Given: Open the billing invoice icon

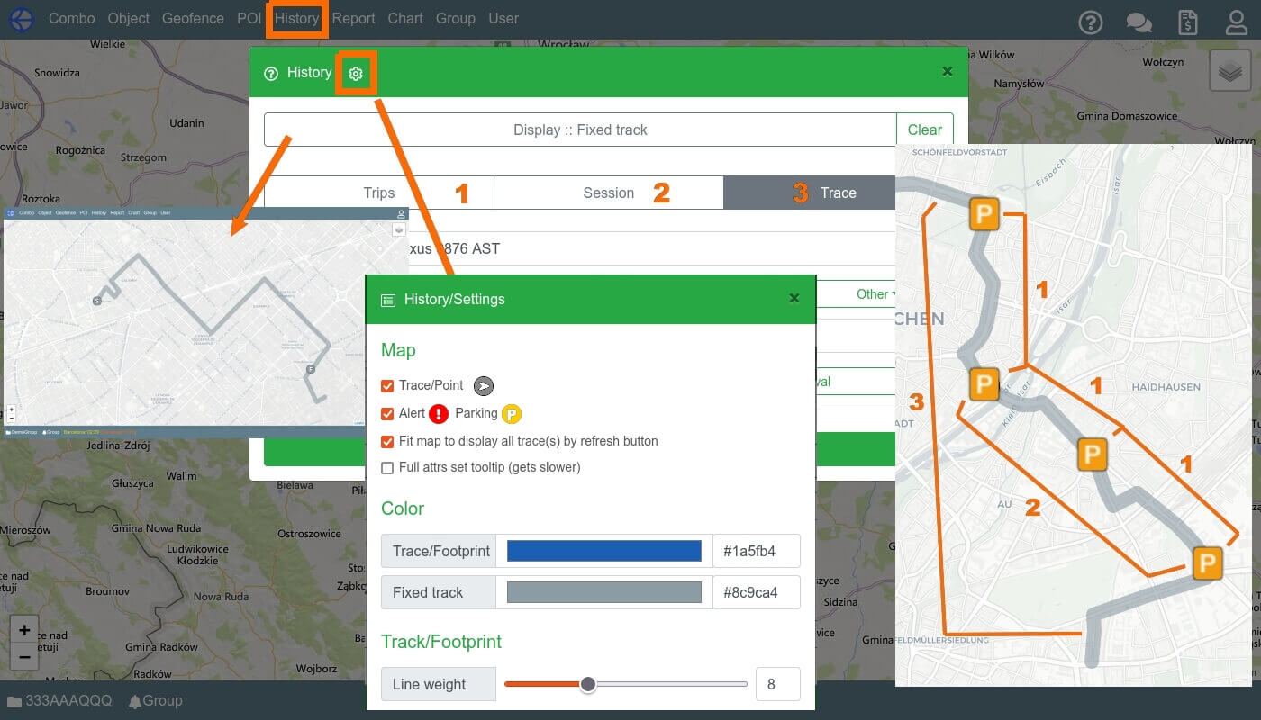Looking at the screenshot, I should click(1188, 22).
